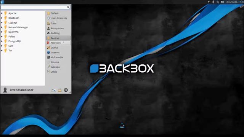The width and height of the screenshot is (244, 137).
Task: Expand the Polipo submenu arrow
Action: click(2, 37)
